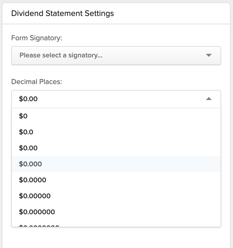
Task: Click empty header area right of title
Action: 172,13
